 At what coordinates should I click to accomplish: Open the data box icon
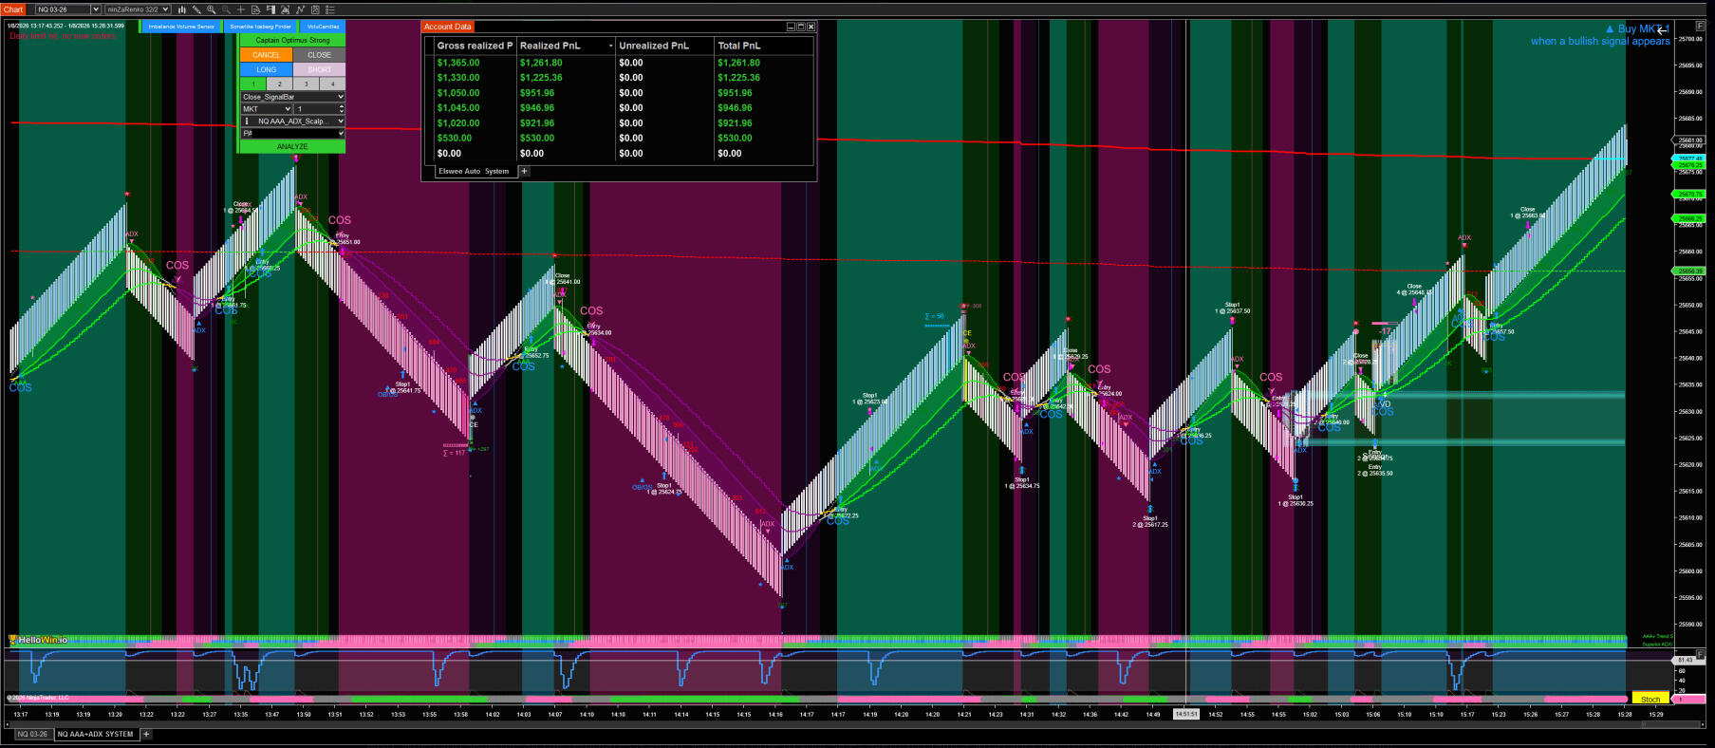(255, 9)
